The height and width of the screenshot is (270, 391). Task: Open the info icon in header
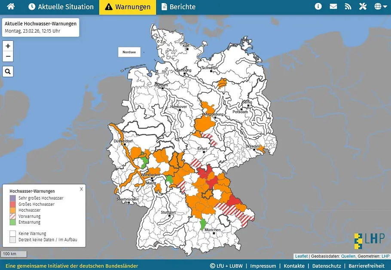[318, 6]
